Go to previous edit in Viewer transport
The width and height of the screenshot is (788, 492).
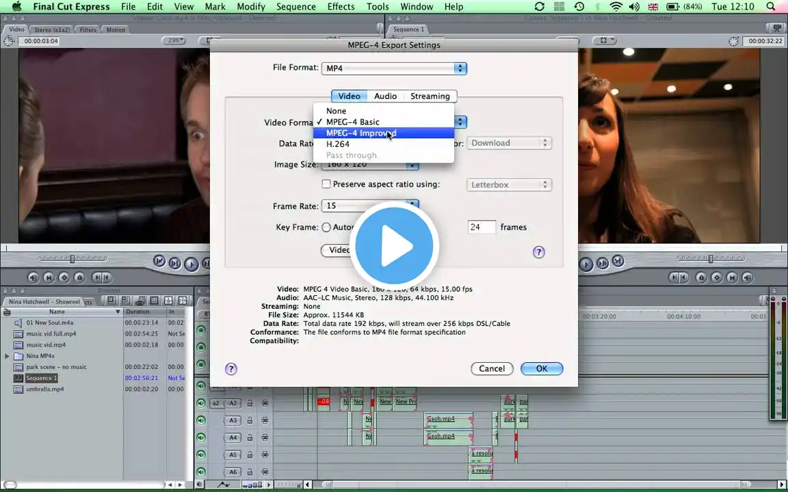tap(159, 261)
